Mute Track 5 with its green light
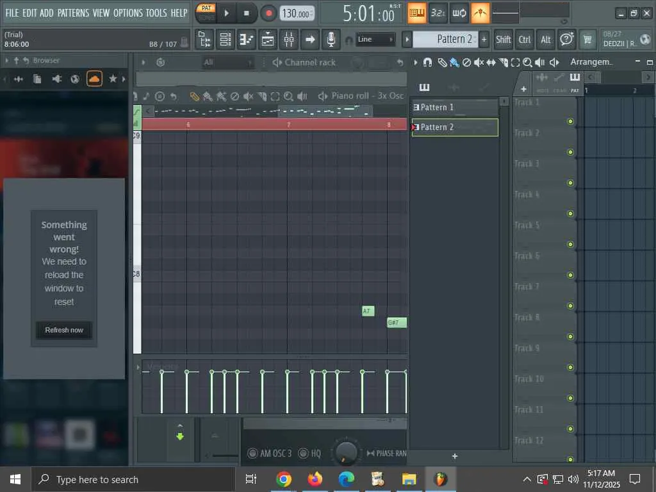 coord(570,244)
